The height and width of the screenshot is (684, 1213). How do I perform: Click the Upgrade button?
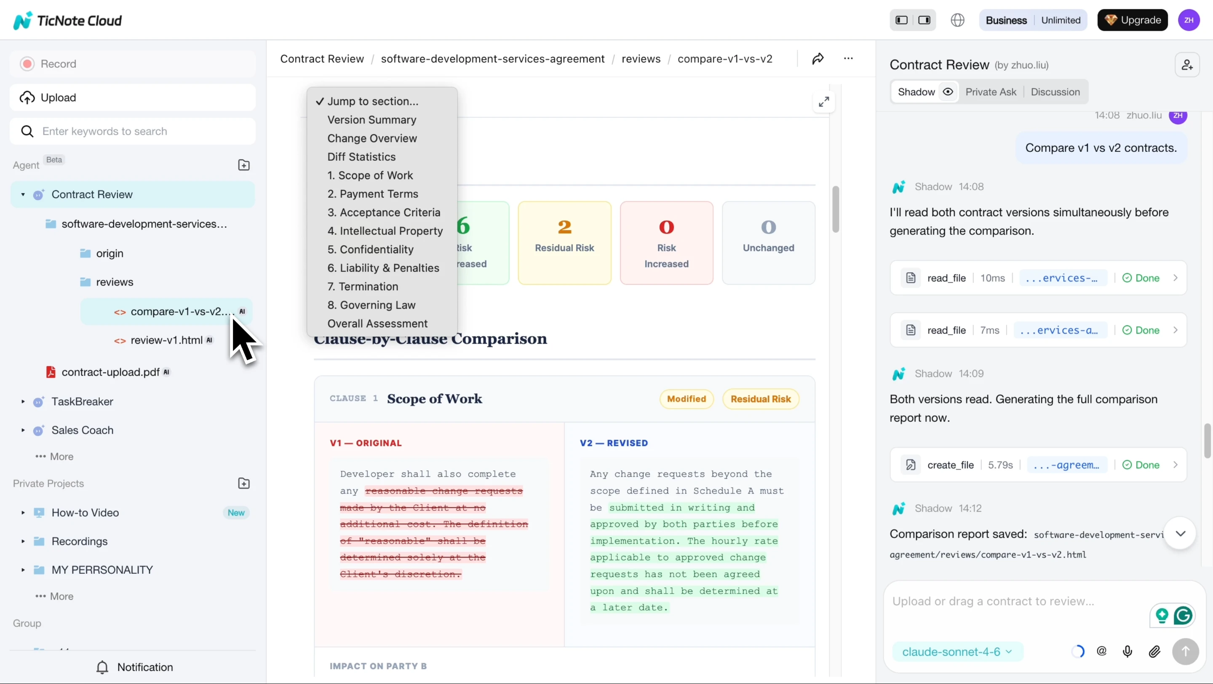[1133, 20]
